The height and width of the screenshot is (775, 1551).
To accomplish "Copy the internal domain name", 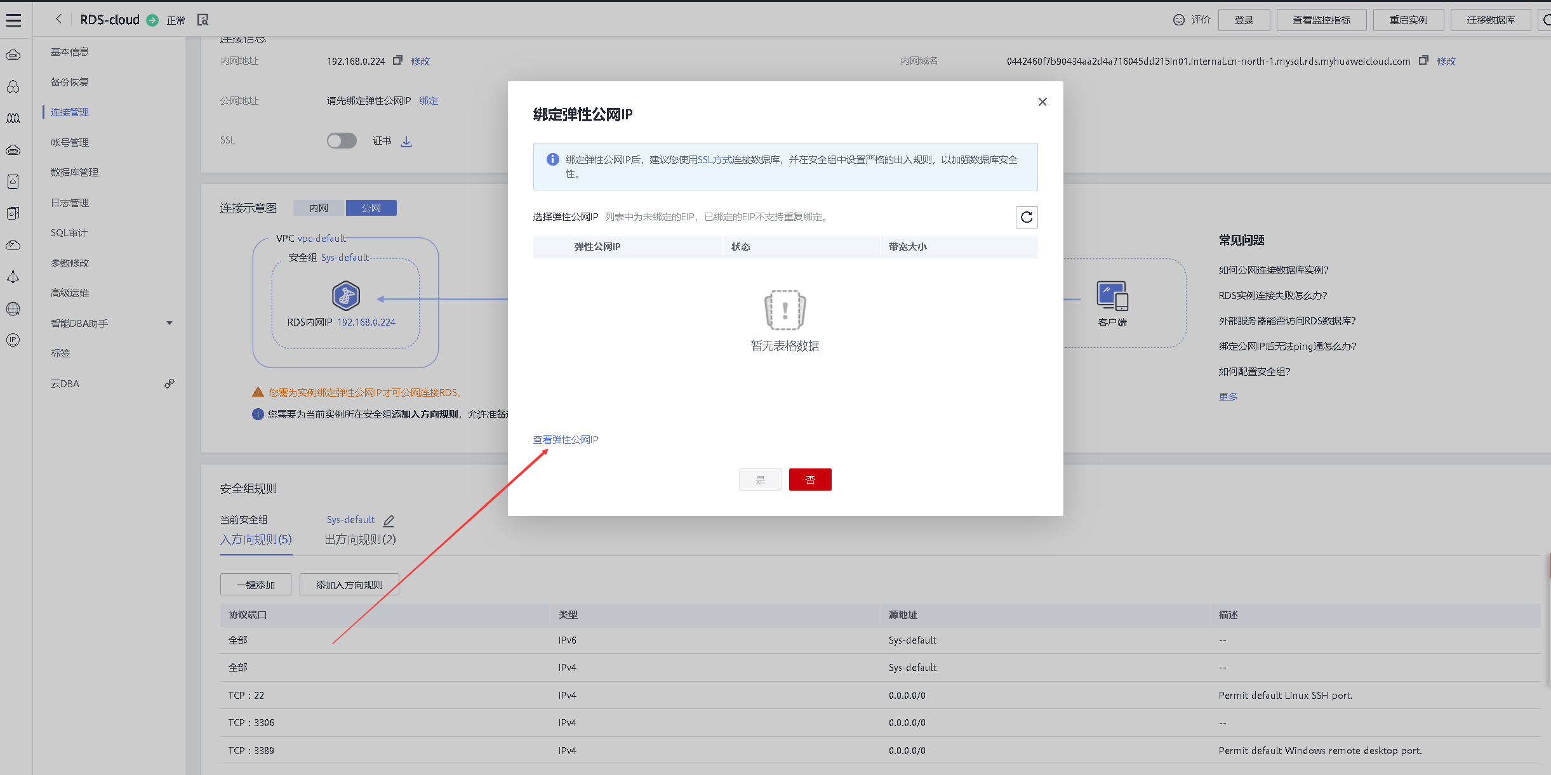I will [1423, 60].
